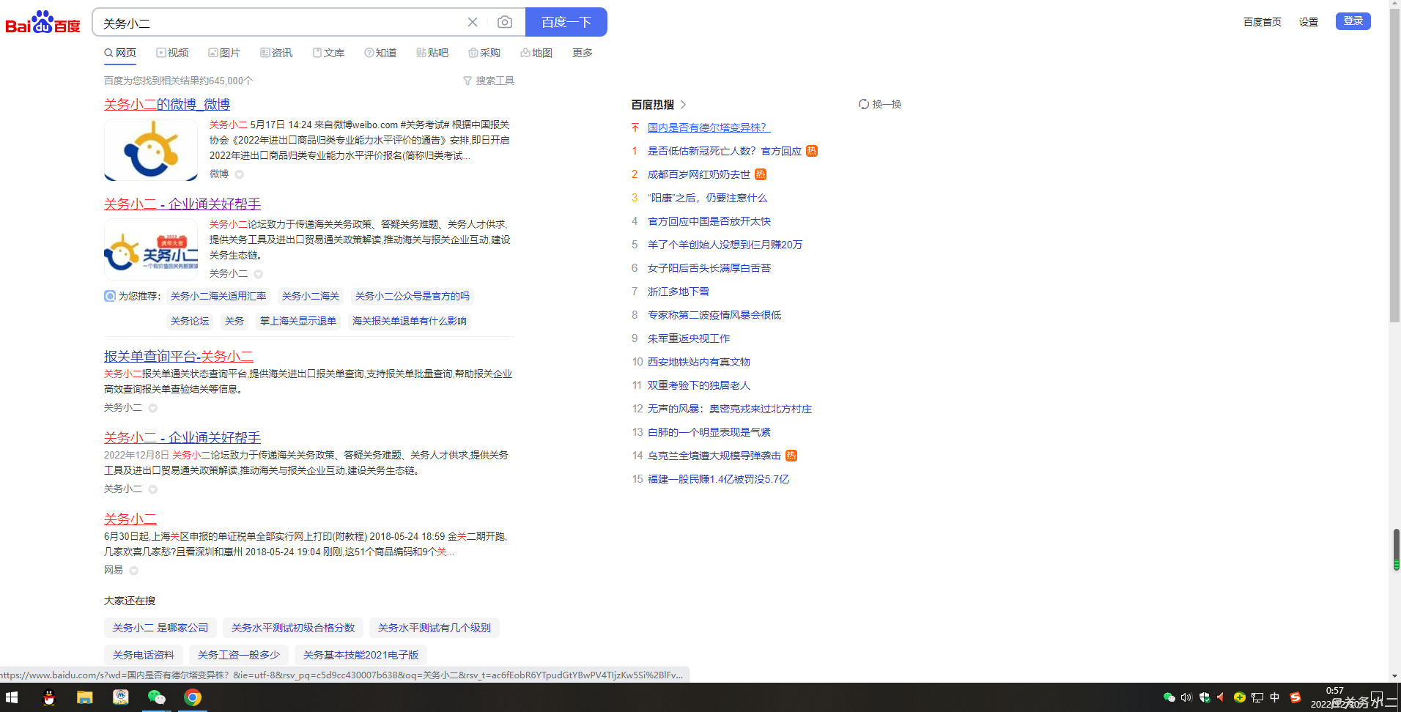Click the clock showing 0:57

click(1335, 690)
